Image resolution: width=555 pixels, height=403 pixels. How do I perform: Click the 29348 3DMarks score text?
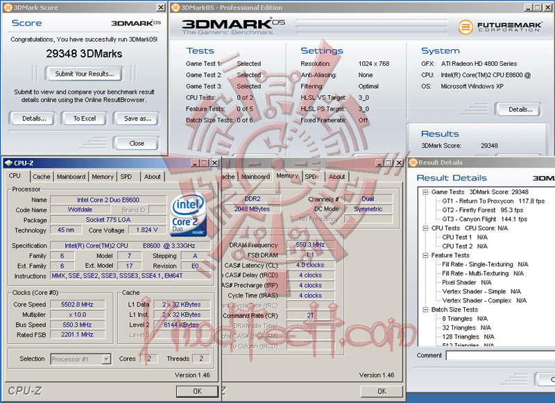click(84, 54)
